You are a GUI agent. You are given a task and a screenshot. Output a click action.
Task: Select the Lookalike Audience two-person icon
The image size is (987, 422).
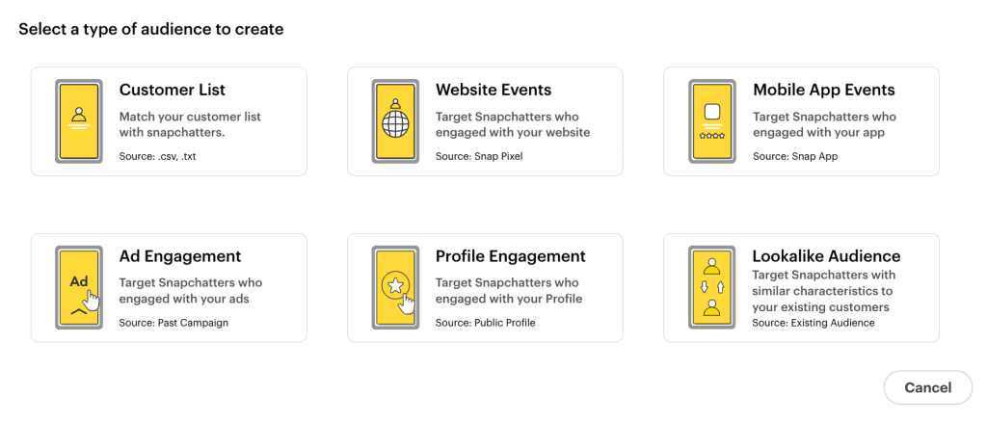coord(712,288)
